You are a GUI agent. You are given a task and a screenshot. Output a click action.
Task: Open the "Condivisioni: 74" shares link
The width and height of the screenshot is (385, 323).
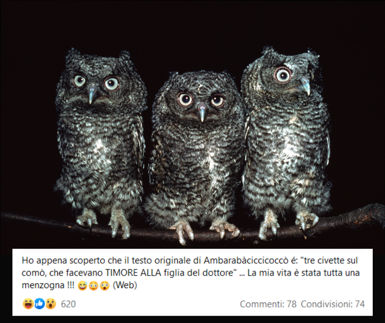click(x=333, y=304)
